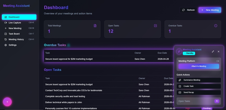Click the Total Meetings card
The width and height of the screenshot is (226, 110).
click(72, 29)
